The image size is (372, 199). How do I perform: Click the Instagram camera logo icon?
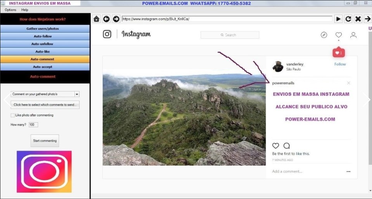point(107,34)
